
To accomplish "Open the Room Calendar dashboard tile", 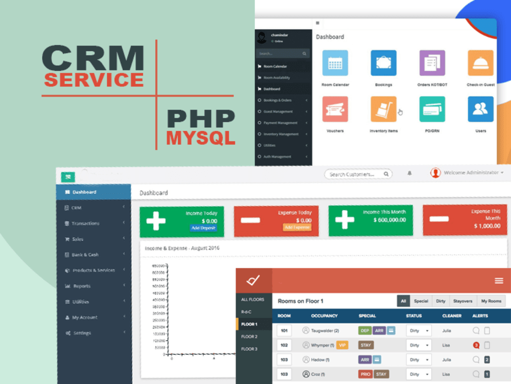I will coord(335,63).
